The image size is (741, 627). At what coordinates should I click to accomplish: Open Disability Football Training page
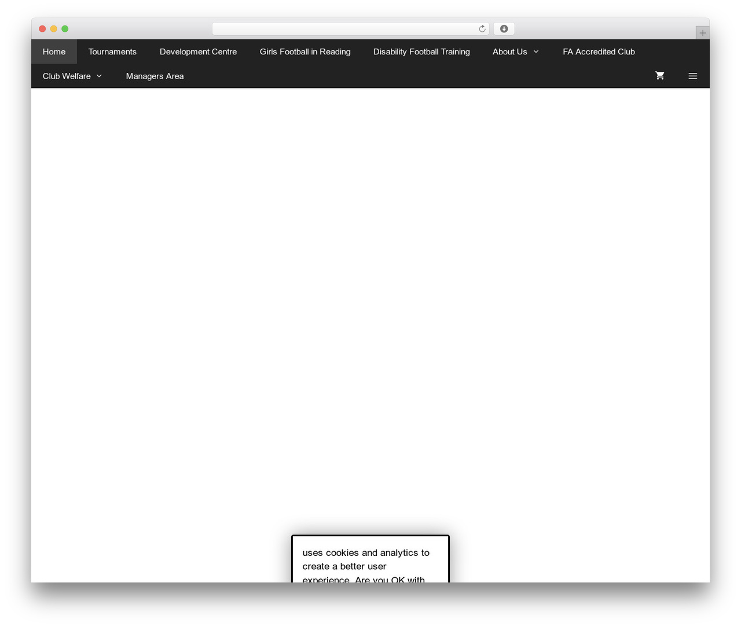pos(421,51)
